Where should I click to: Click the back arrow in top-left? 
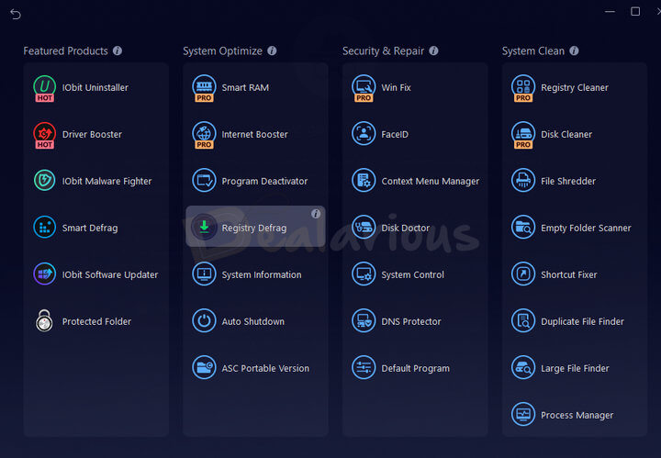pyautogui.click(x=16, y=14)
